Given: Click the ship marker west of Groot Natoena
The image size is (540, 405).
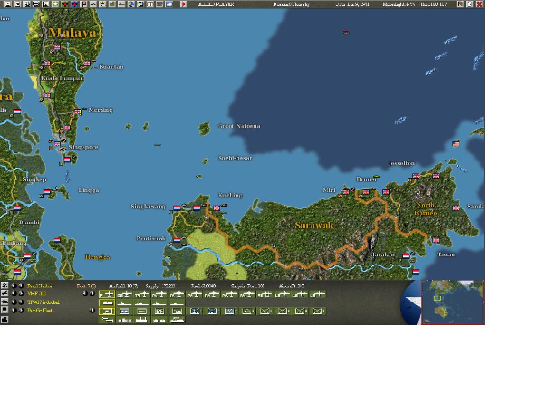Looking at the screenshot, I should (x=157, y=144).
